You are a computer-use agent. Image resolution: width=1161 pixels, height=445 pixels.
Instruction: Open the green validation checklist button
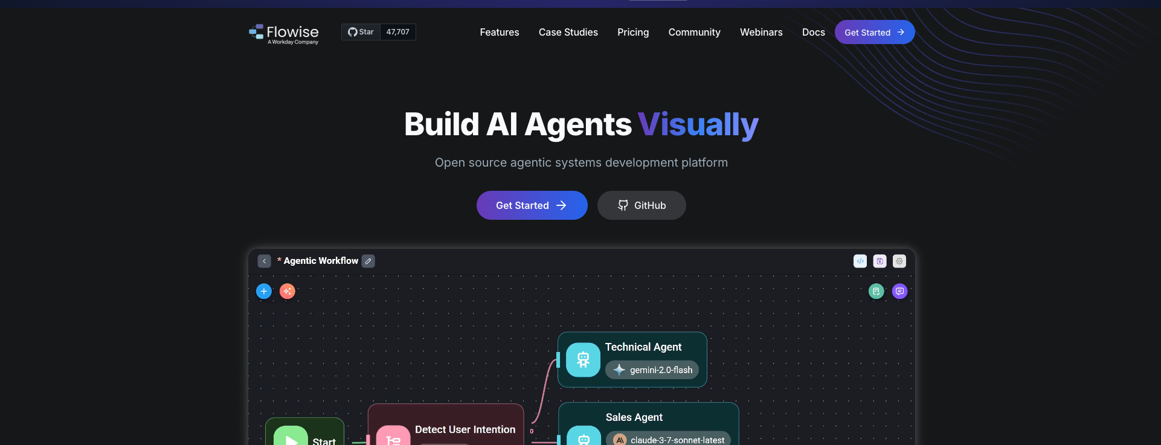click(x=876, y=291)
